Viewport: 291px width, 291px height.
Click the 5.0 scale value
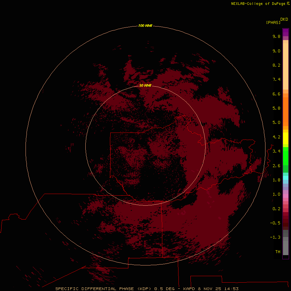[x=276, y=123]
